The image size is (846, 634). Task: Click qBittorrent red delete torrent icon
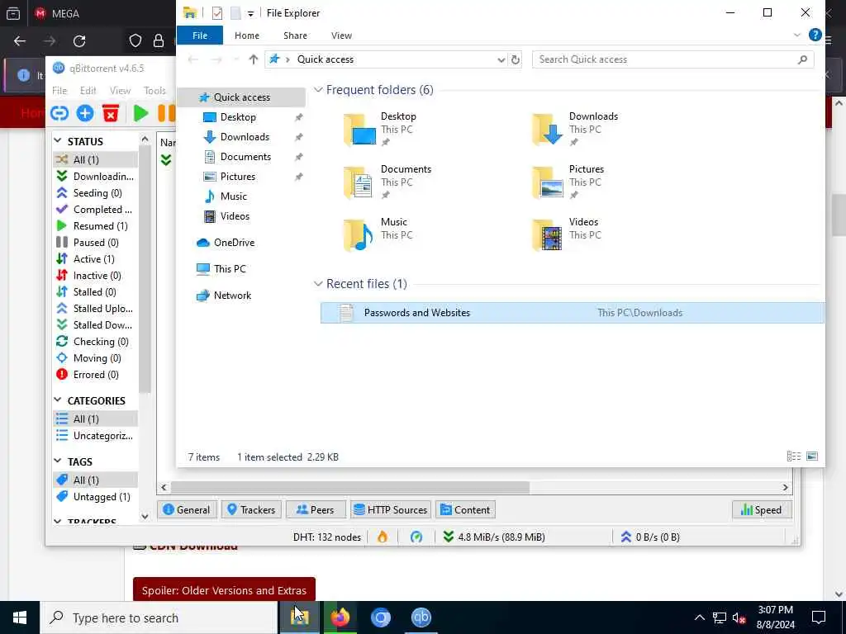(111, 113)
